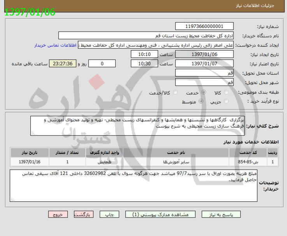Click the شرح کلی نیاز label
Image resolution: width=287 pixels, height=236 pixels.
pos(262,126)
